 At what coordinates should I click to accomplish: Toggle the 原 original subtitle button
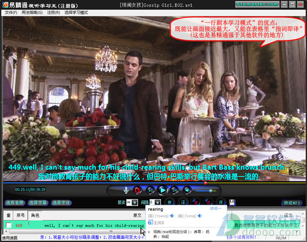(x=169, y=202)
